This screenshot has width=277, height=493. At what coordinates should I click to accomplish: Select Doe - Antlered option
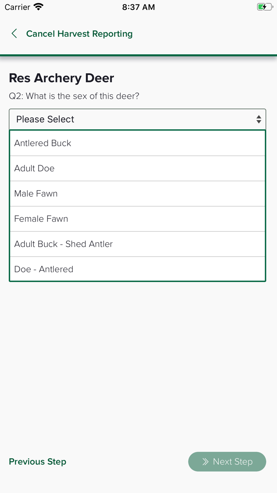(x=137, y=269)
